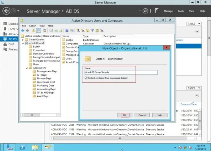Click the notifications flag icon
The image size is (211, 151).
[156, 10]
